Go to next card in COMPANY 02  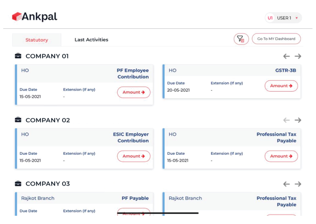[x=298, y=120]
